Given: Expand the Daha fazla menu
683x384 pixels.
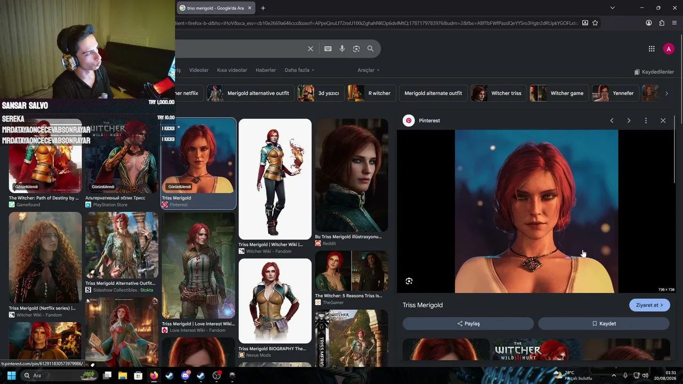Looking at the screenshot, I should 299,70.
